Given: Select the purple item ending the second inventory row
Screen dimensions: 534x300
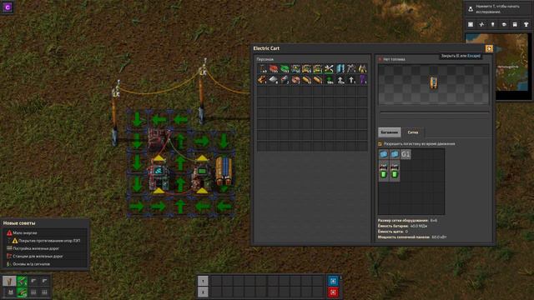Looking at the screenshot, I should 362,80.
